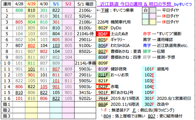Select the 302F 改造中 legend cell
Screen dimensions: 195x120
pos(149,104)
